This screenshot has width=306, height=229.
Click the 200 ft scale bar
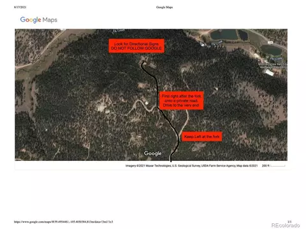[273, 165]
